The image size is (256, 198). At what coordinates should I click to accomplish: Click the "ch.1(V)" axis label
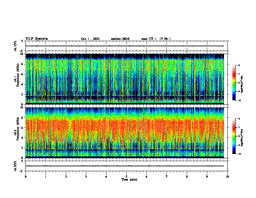[x=15, y=46]
